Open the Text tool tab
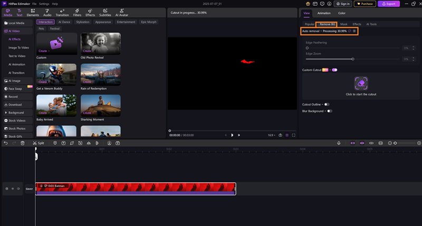The width and height of the screenshot is (422, 226). [20, 13]
